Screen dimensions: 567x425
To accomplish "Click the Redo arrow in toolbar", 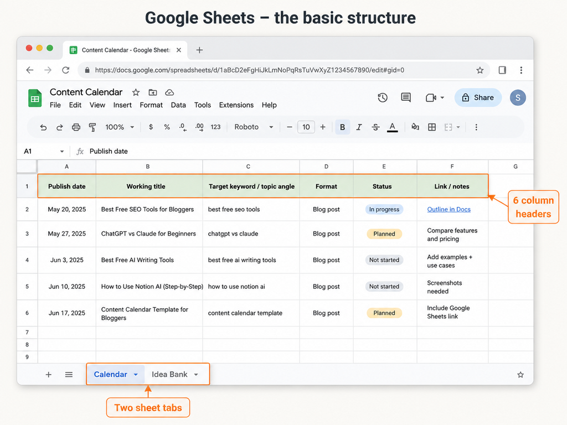I will (x=60, y=127).
